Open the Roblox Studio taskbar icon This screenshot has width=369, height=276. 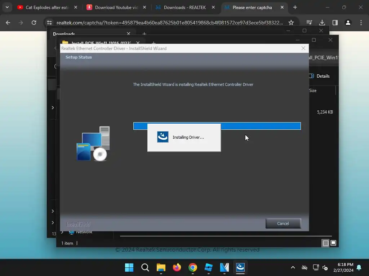209,267
